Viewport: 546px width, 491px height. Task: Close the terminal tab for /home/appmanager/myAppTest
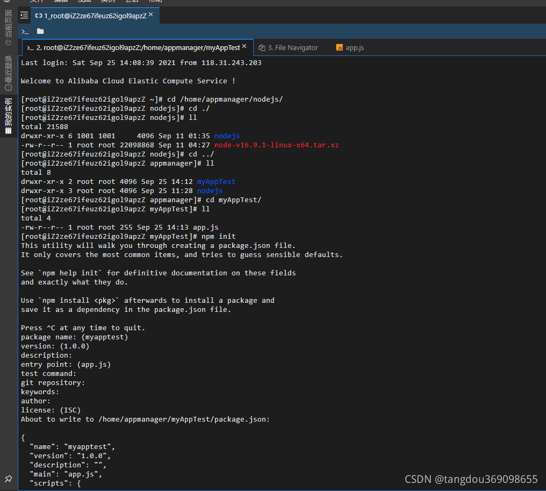[245, 46]
